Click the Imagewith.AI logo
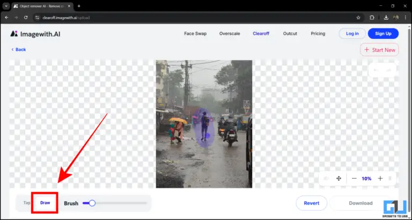This screenshot has width=412, height=220. [33, 33]
